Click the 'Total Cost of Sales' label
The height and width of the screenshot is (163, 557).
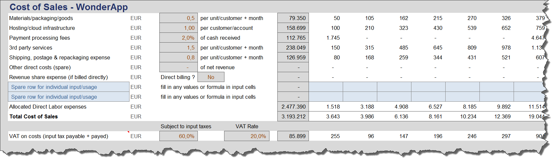coord(34,117)
